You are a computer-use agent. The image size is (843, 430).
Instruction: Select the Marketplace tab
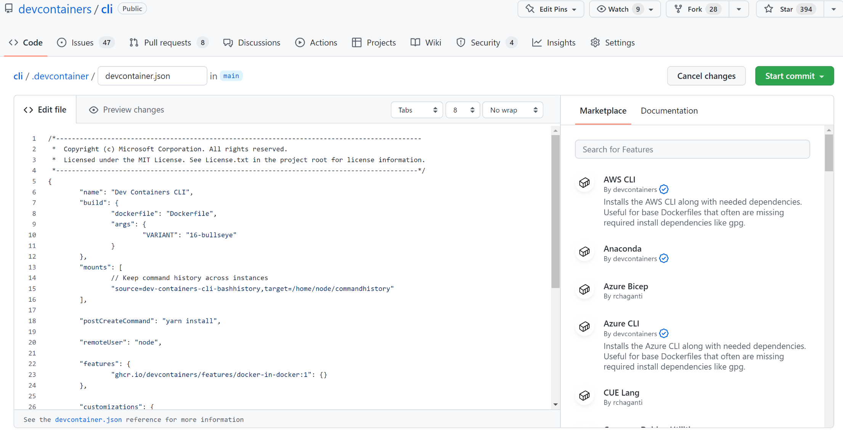603,111
